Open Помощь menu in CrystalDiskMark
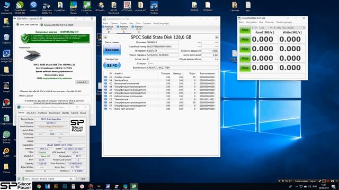The image size is (339, 190). pyautogui.click(x=270, y=22)
